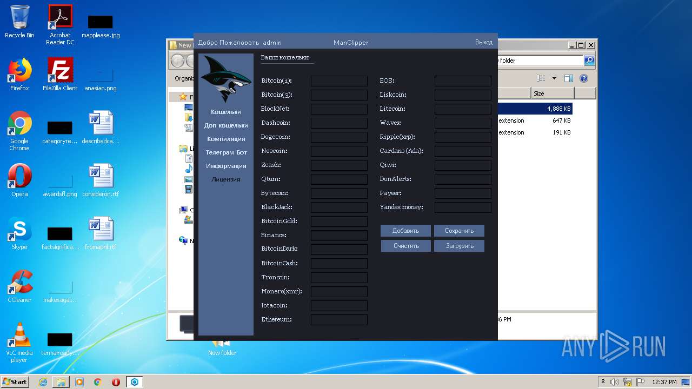Click the Добавить button
Image resolution: width=692 pixels, height=389 pixels.
pos(405,231)
